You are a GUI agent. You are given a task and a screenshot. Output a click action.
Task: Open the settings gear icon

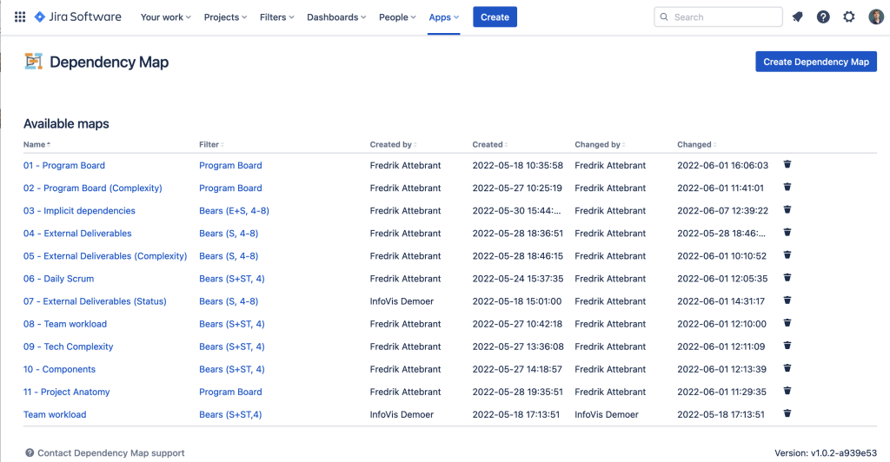click(x=848, y=17)
